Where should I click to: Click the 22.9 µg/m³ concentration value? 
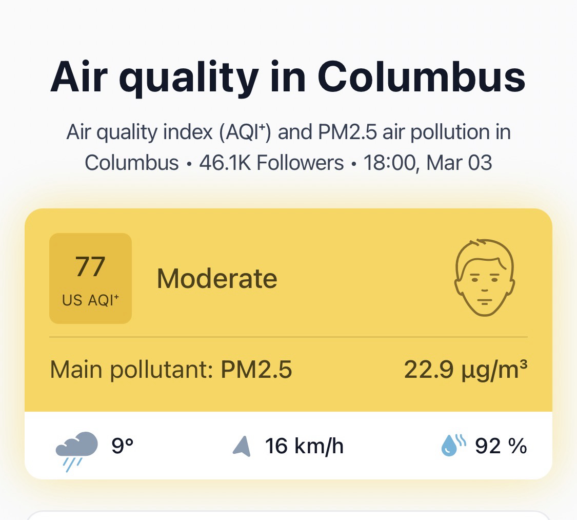coord(465,369)
